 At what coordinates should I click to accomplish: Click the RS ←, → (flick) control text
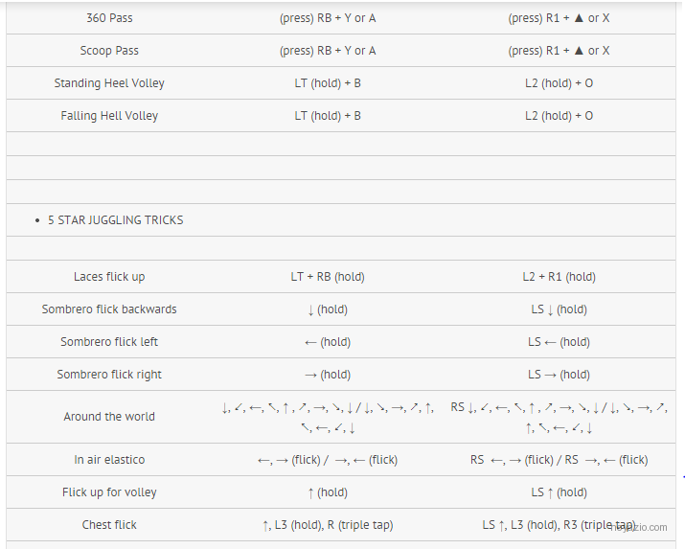click(512, 460)
